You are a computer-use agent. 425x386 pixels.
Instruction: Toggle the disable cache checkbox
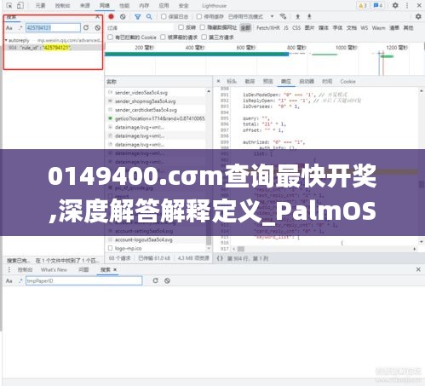[x=199, y=17]
